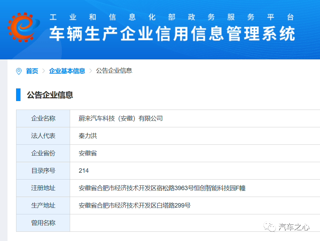The width and height of the screenshot is (320, 241).
Task: Go to 首页 breadcrumb link
Action: [x=32, y=71]
